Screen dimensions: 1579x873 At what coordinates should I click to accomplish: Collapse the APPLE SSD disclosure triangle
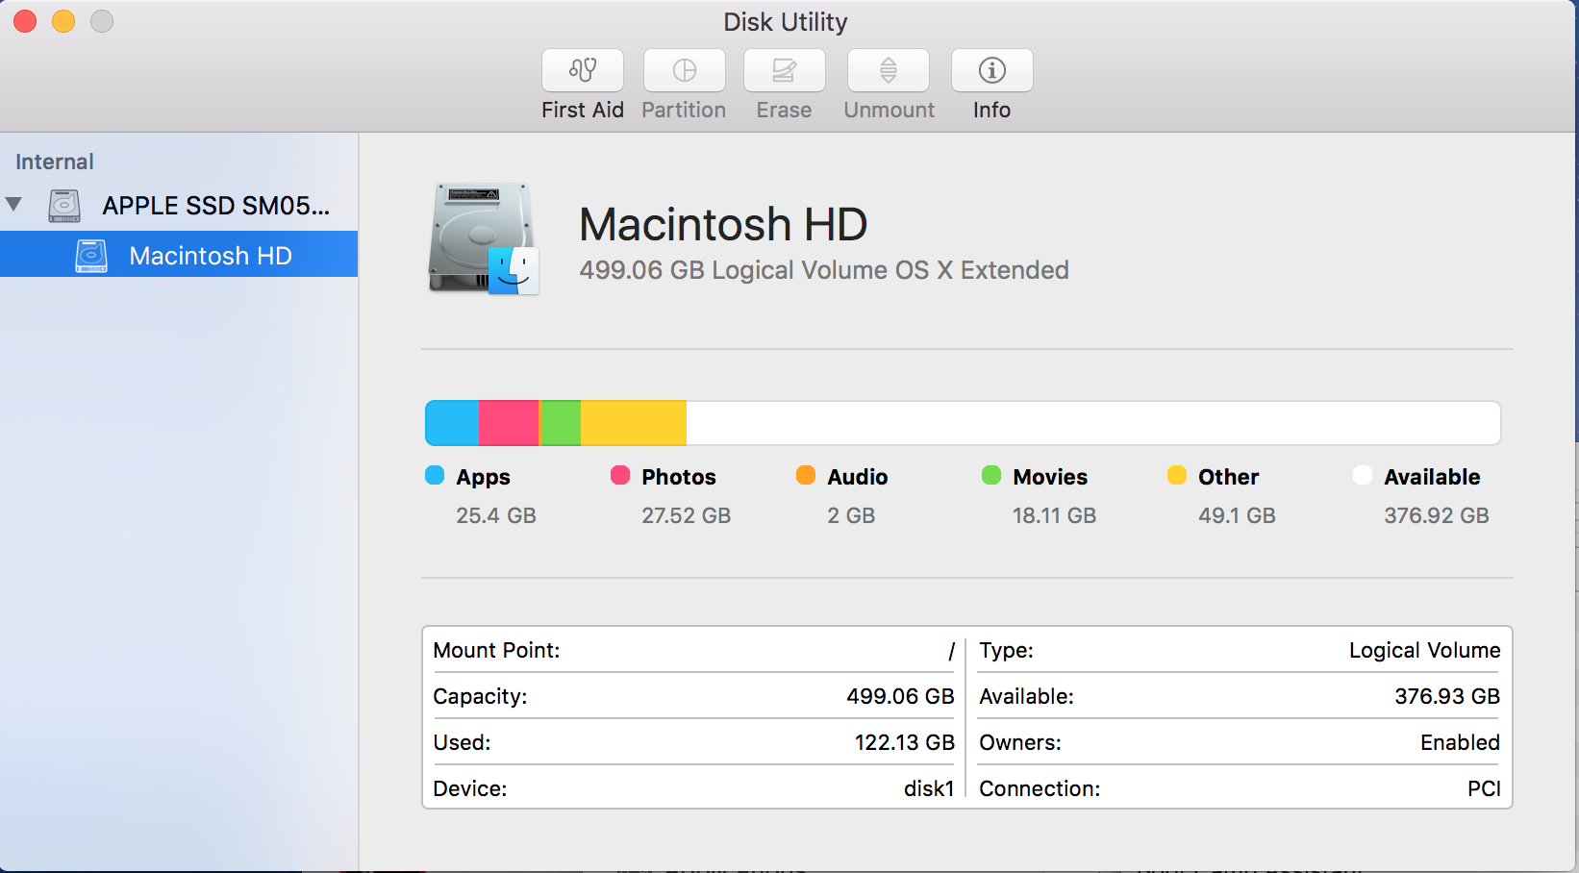tap(13, 204)
